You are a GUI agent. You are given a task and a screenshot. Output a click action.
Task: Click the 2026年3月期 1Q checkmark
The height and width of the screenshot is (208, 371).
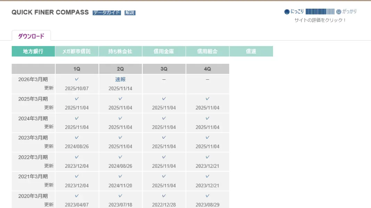pyautogui.click(x=77, y=79)
